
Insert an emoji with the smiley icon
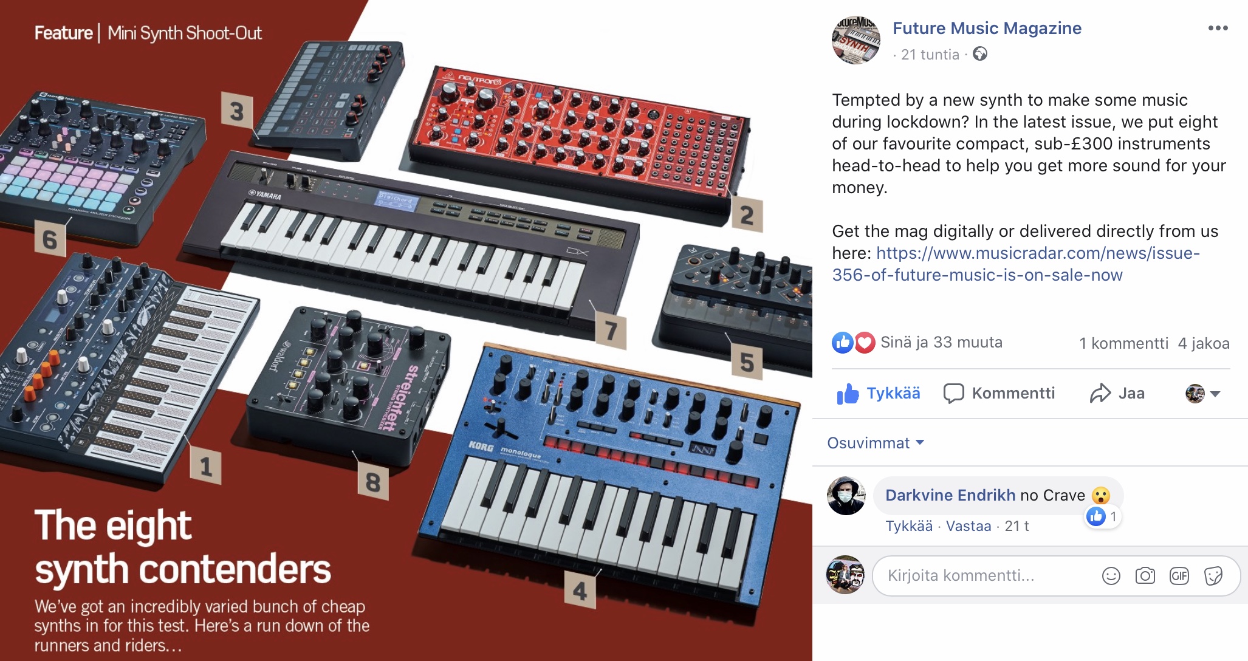pyautogui.click(x=1111, y=575)
